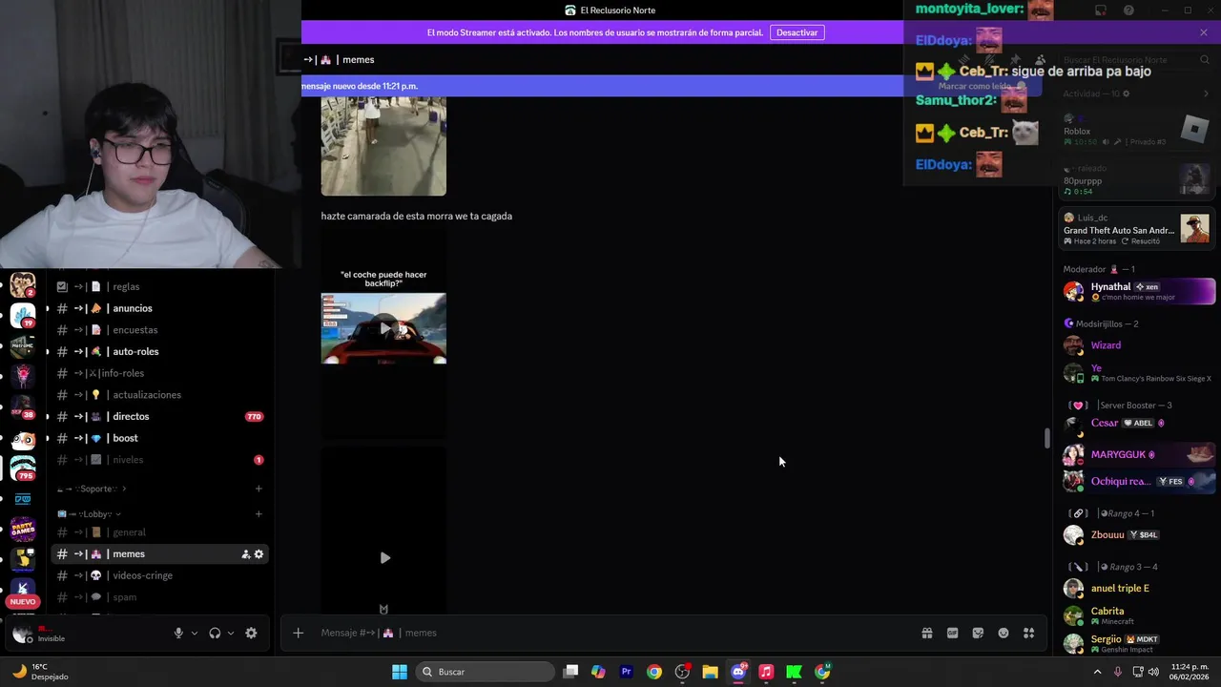Open server with 795 notifications badge
Image resolution: width=1221 pixels, height=687 pixels.
(x=24, y=468)
